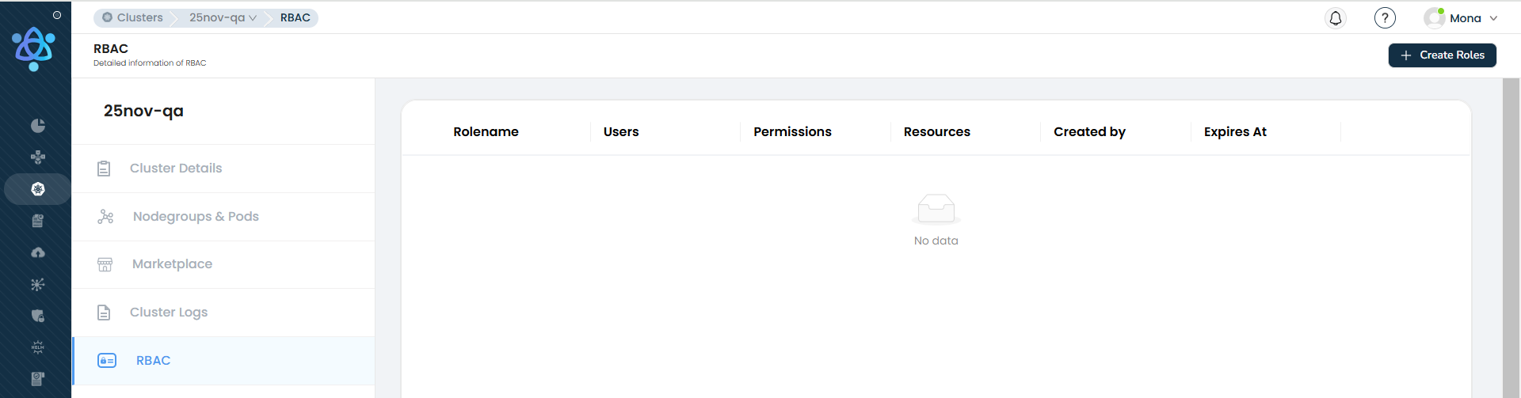This screenshot has width=1521, height=398.
Task: Click the small circle toggle above logo
Action: pos(57,15)
